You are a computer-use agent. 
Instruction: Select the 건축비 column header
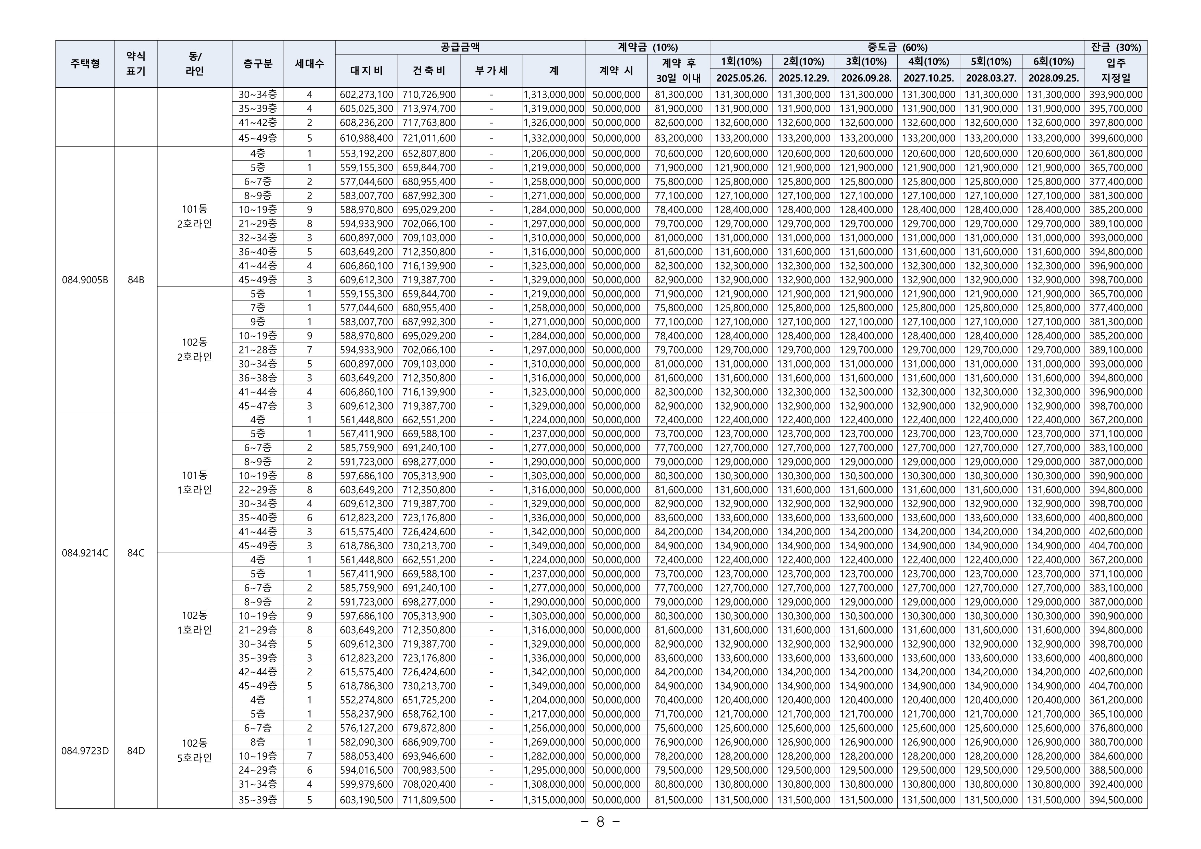[x=429, y=71]
